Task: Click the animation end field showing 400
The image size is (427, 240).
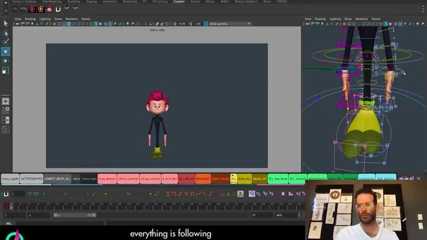Action: [286, 215]
